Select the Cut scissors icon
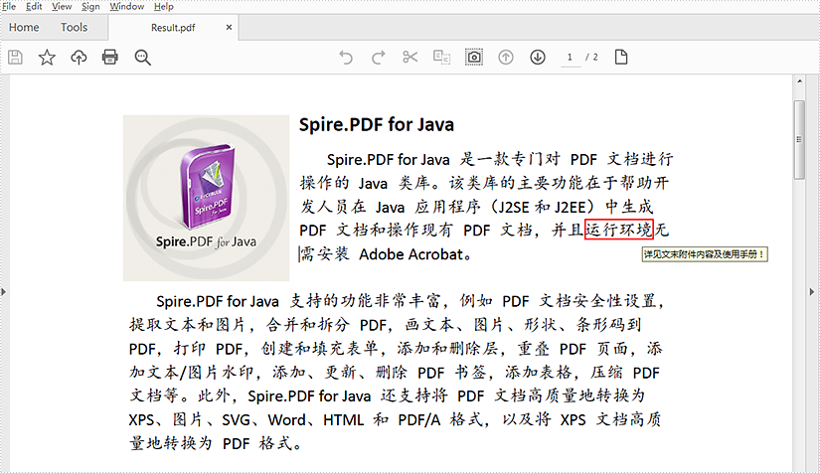Image resolution: width=820 pixels, height=473 pixels. (410, 57)
